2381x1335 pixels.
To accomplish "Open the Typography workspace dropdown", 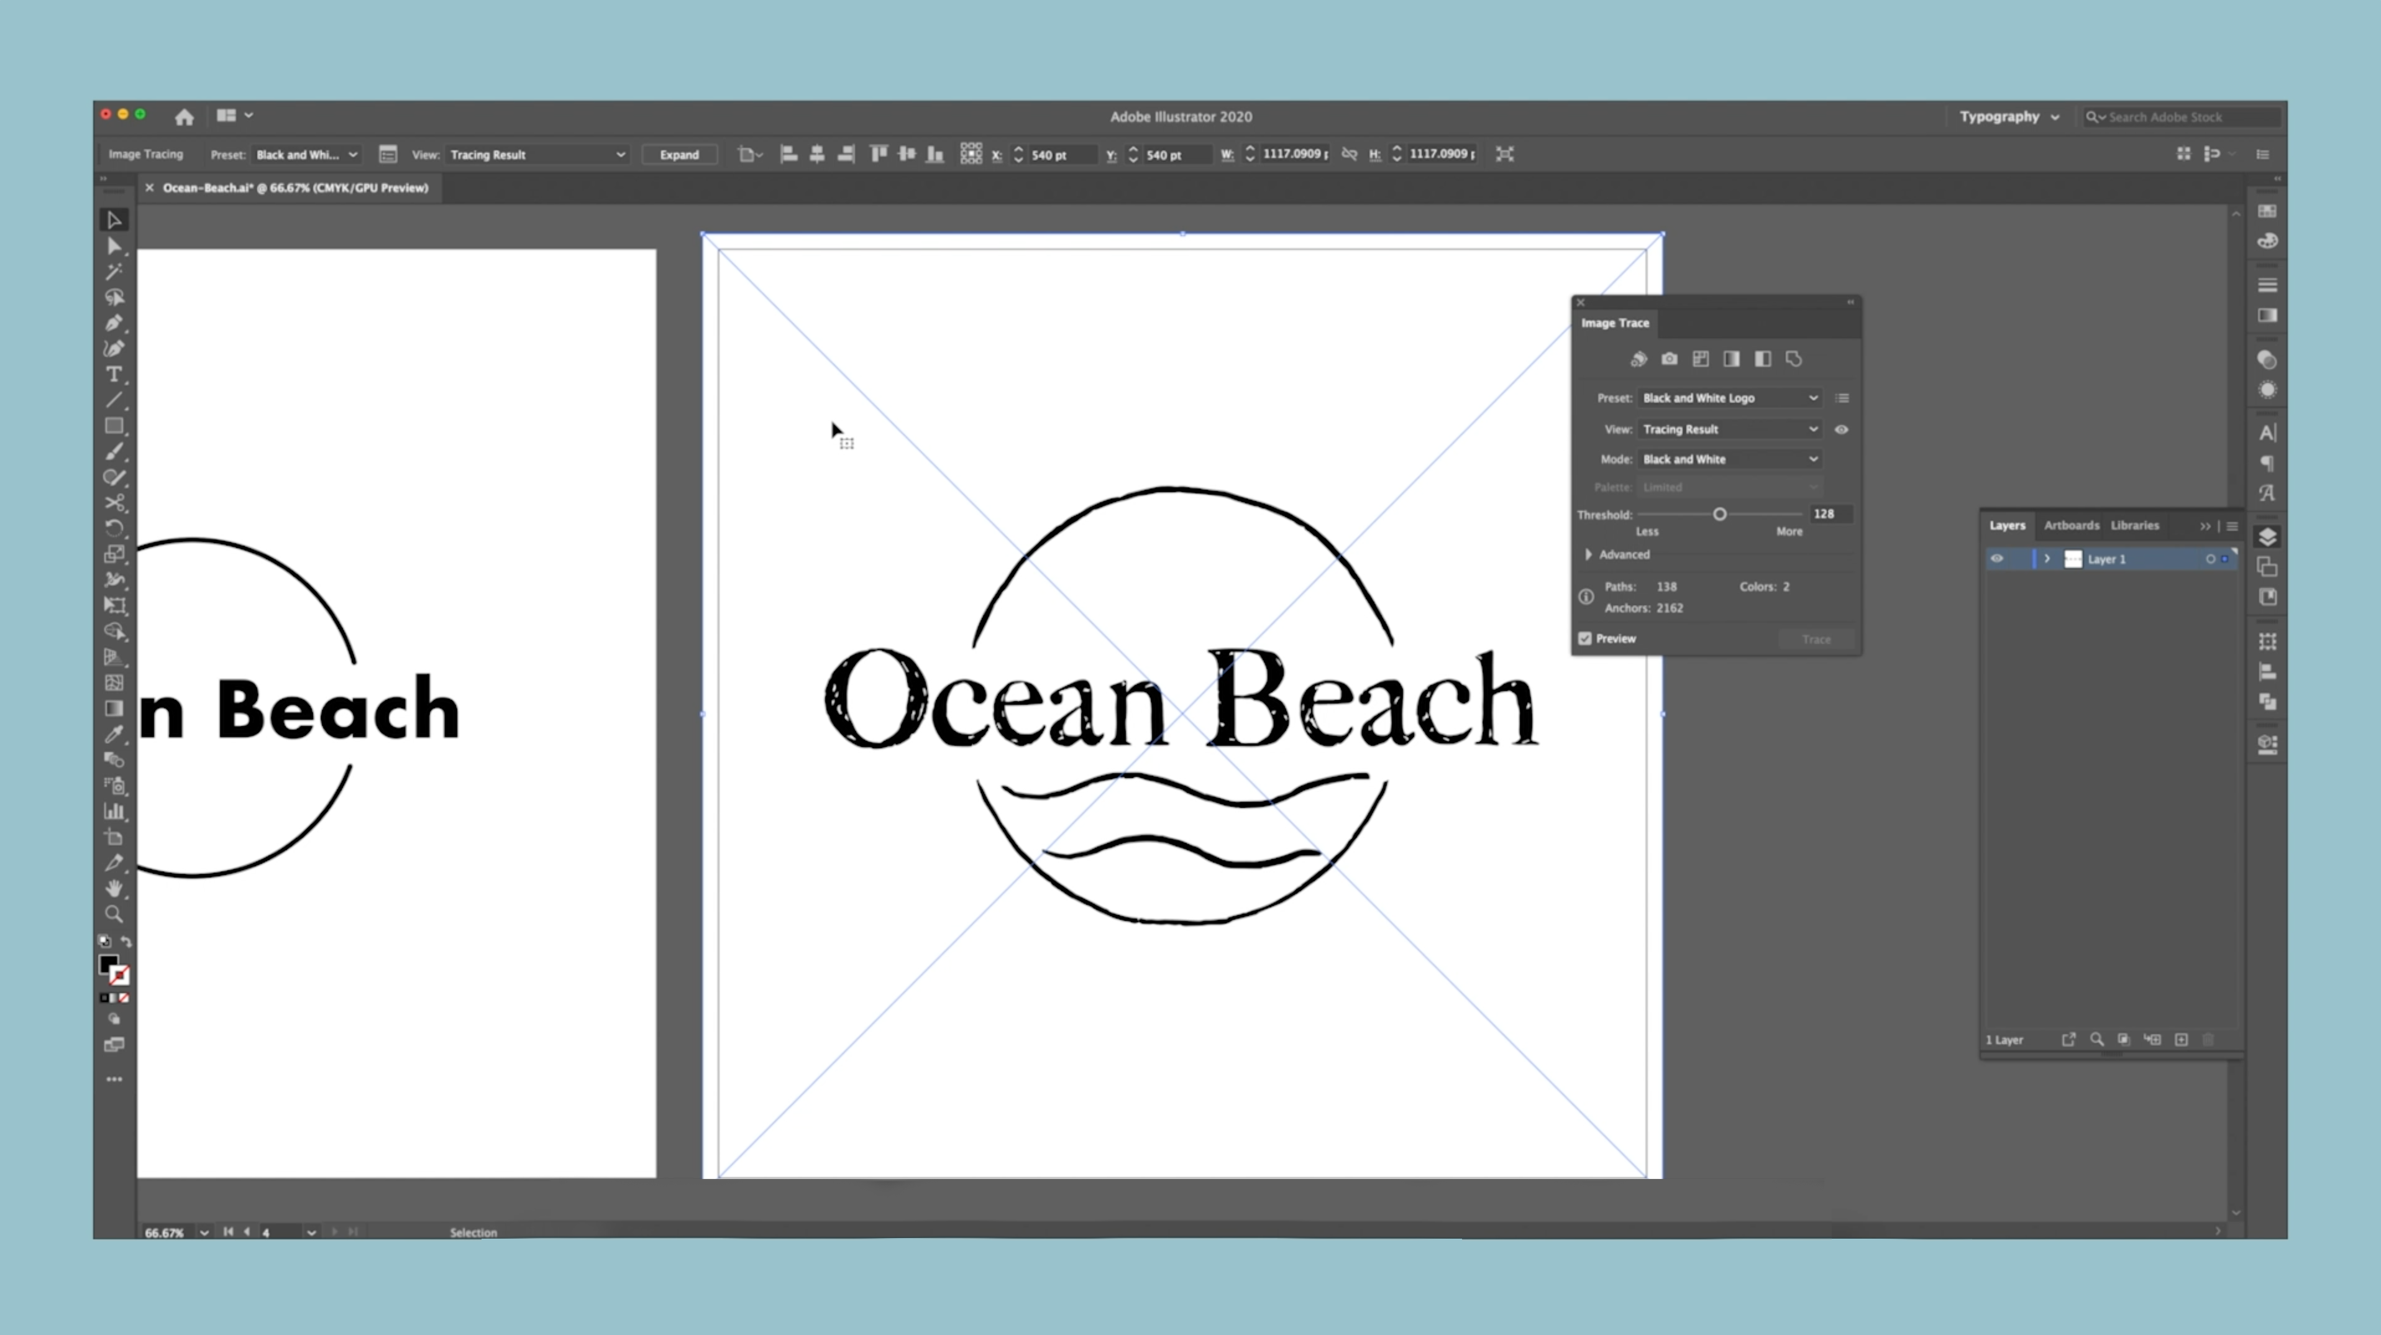I will click(2009, 116).
